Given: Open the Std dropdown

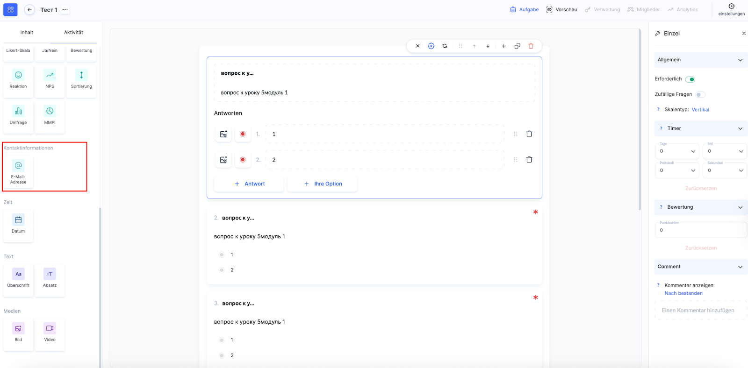Looking at the screenshot, I should [x=725, y=151].
